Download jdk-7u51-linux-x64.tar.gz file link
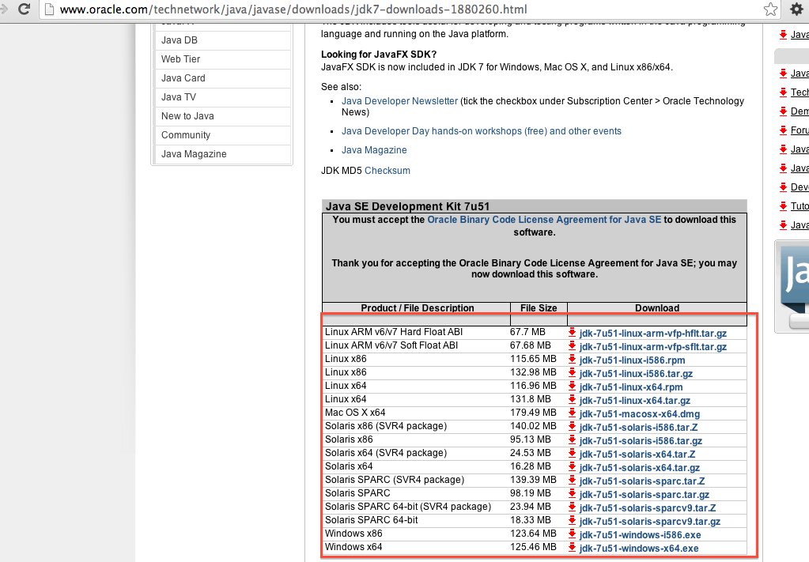809x562 pixels. click(x=634, y=401)
